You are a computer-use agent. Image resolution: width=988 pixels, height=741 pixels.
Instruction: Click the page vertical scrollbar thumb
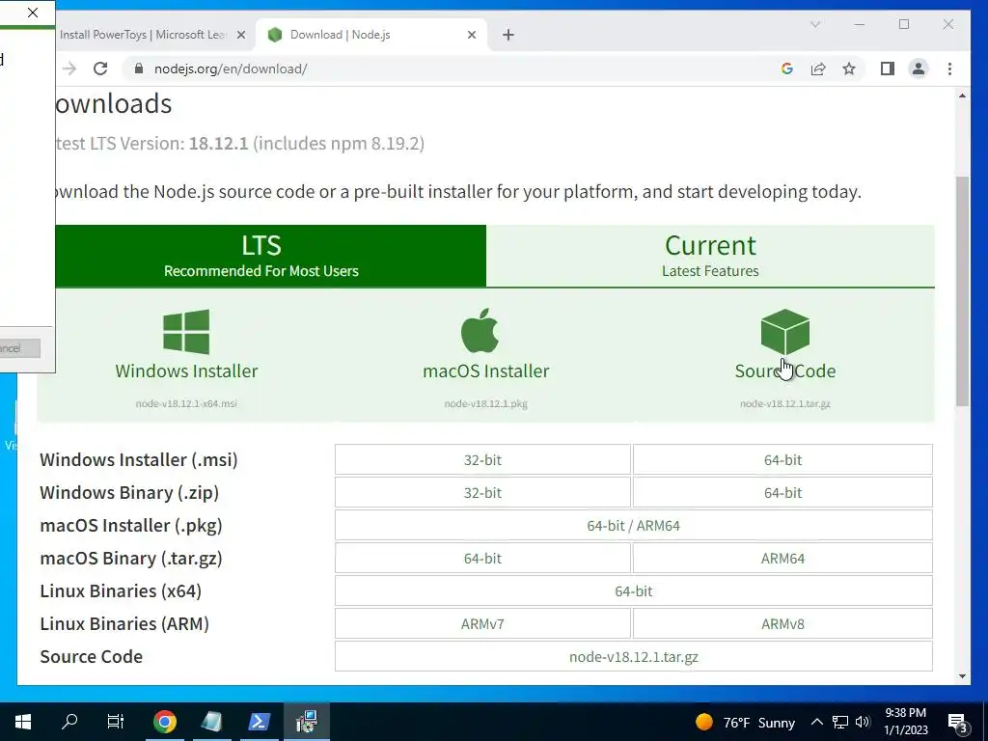click(x=962, y=291)
